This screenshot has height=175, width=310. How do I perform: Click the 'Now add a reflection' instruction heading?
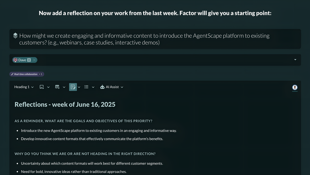155,13
